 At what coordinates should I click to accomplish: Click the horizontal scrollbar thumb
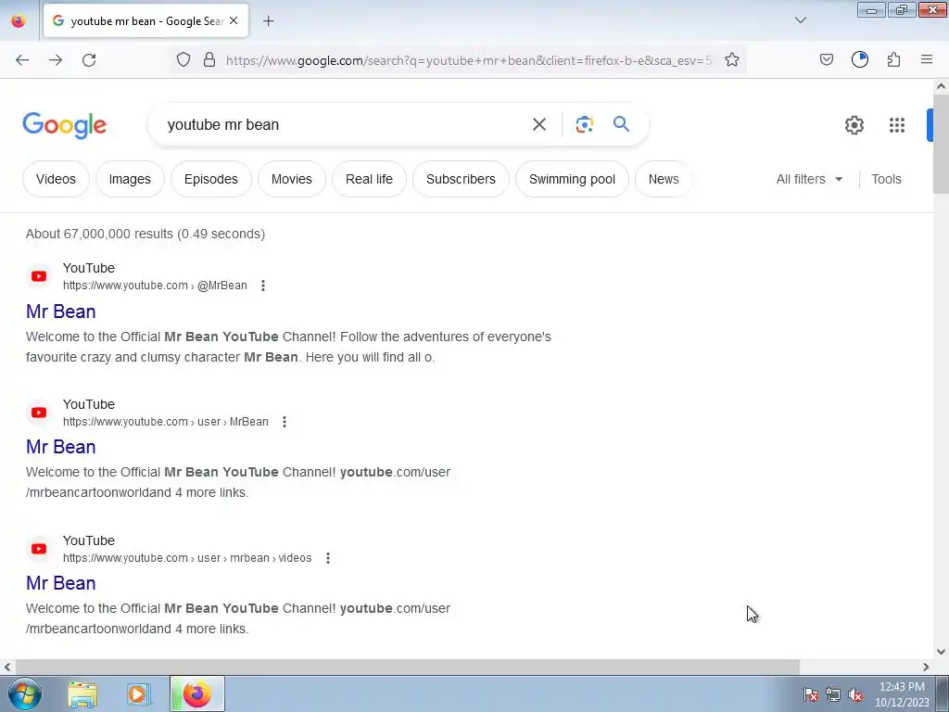pyautogui.click(x=408, y=667)
